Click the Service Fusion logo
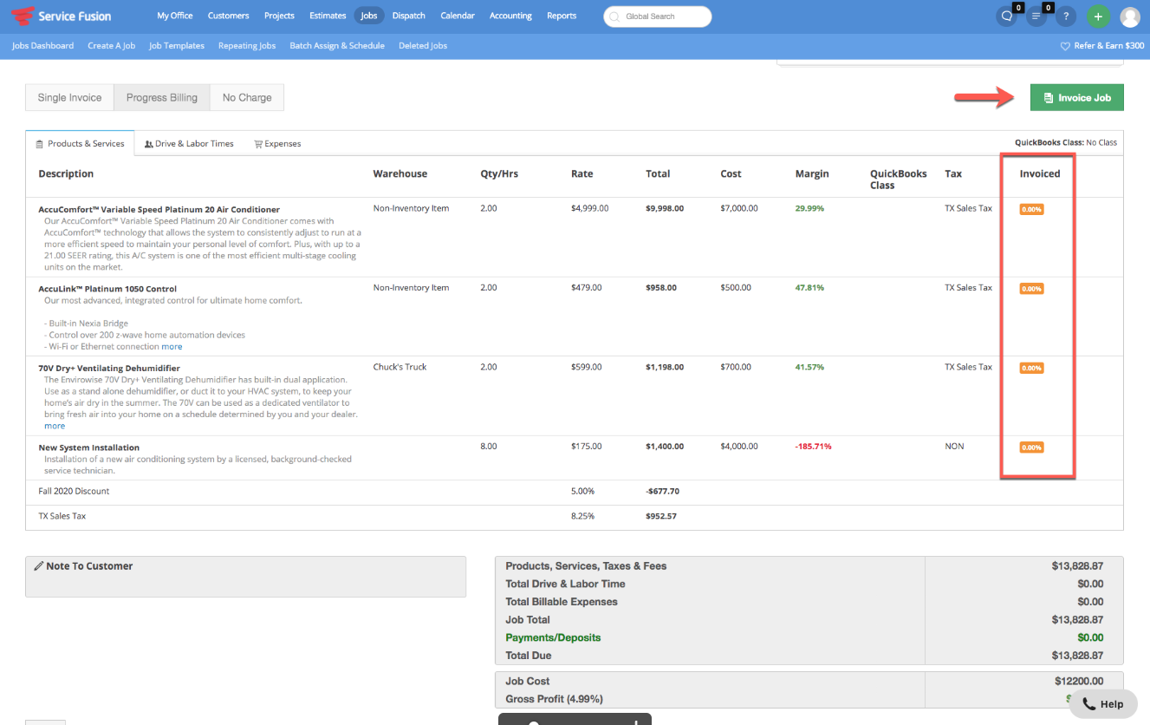Screen dimensions: 1150x725 click(61, 16)
